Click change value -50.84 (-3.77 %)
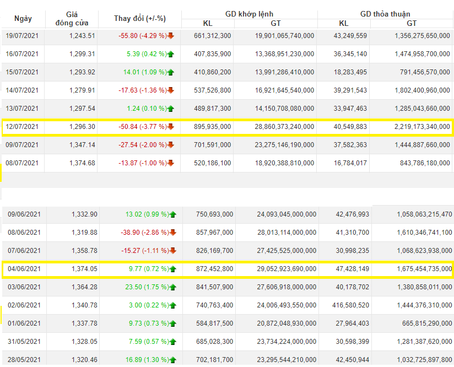454x367 pixels. pyautogui.click(x=143, y=127)
